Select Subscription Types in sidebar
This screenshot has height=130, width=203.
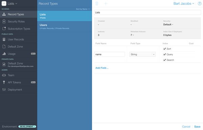[19, 29]
